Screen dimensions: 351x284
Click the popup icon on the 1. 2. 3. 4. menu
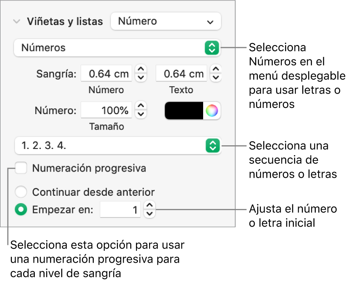coord(213,146)
